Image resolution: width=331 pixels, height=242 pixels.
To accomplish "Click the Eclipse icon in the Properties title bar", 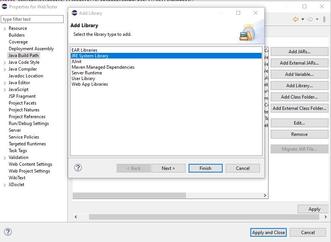I will 4,6.
